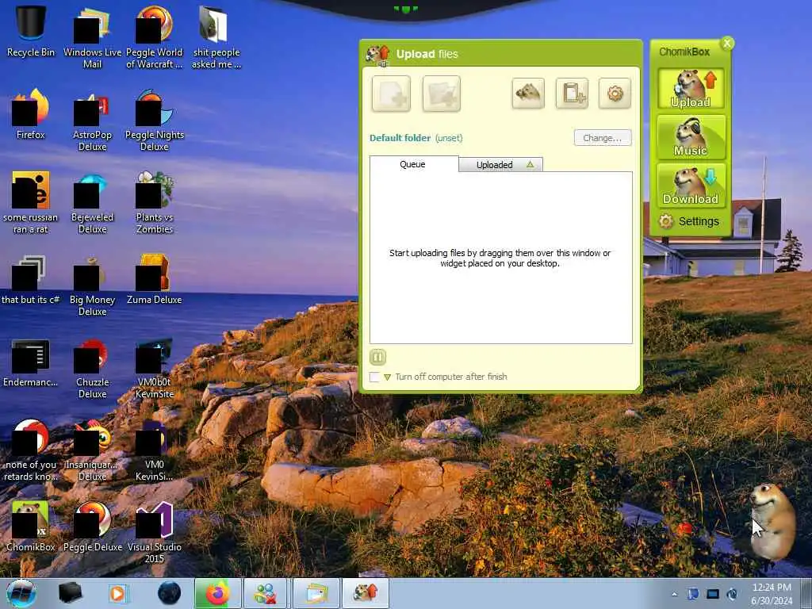Select the 'that but its c#' desktop icon

coord(31,278)
